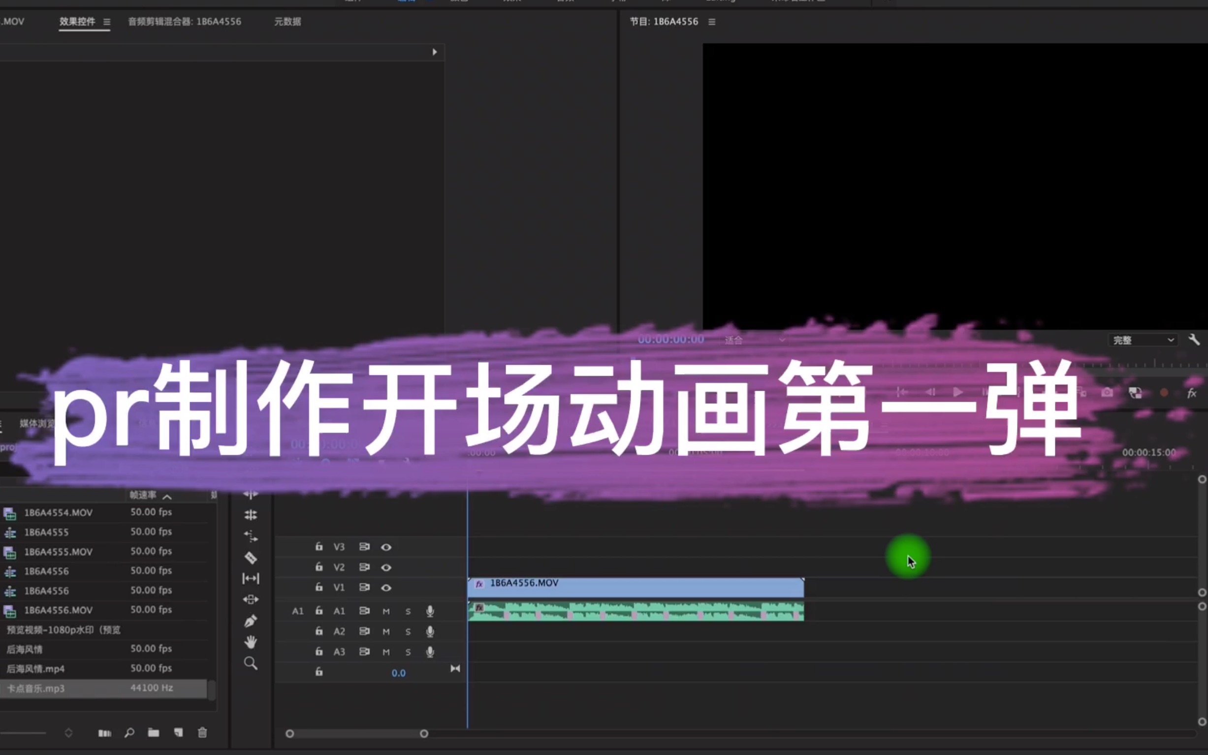
Task: Open the 音频剪辑混合器 tab
Action: click(x=184, y=22)
